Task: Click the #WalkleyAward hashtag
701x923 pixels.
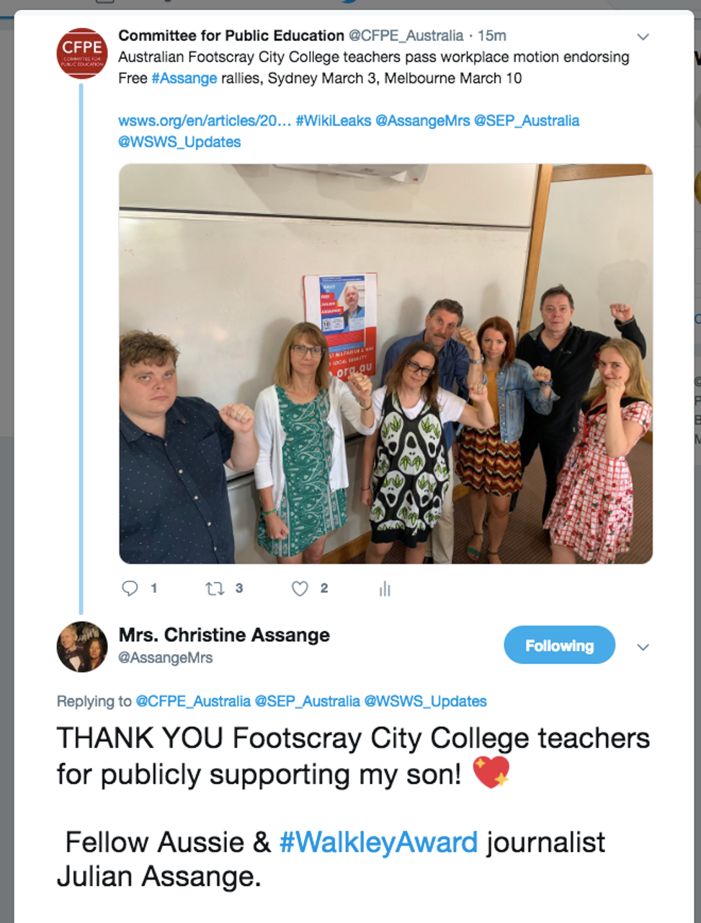Action: 378,842
